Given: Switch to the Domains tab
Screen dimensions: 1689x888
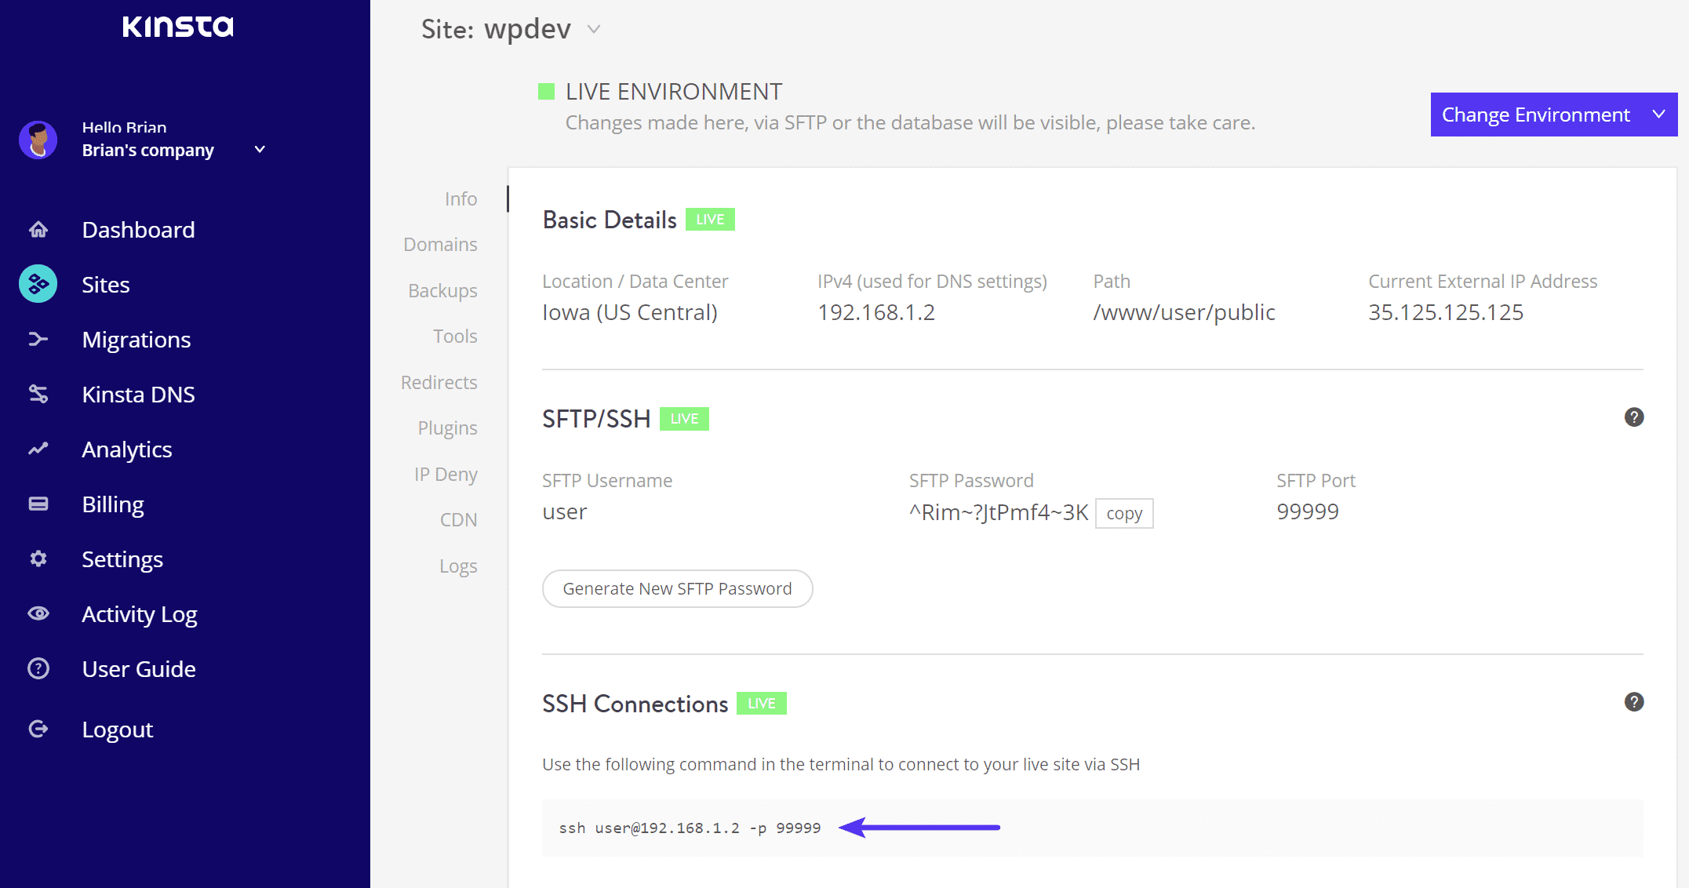Looking at the screenshot, I should coord(440,245).
